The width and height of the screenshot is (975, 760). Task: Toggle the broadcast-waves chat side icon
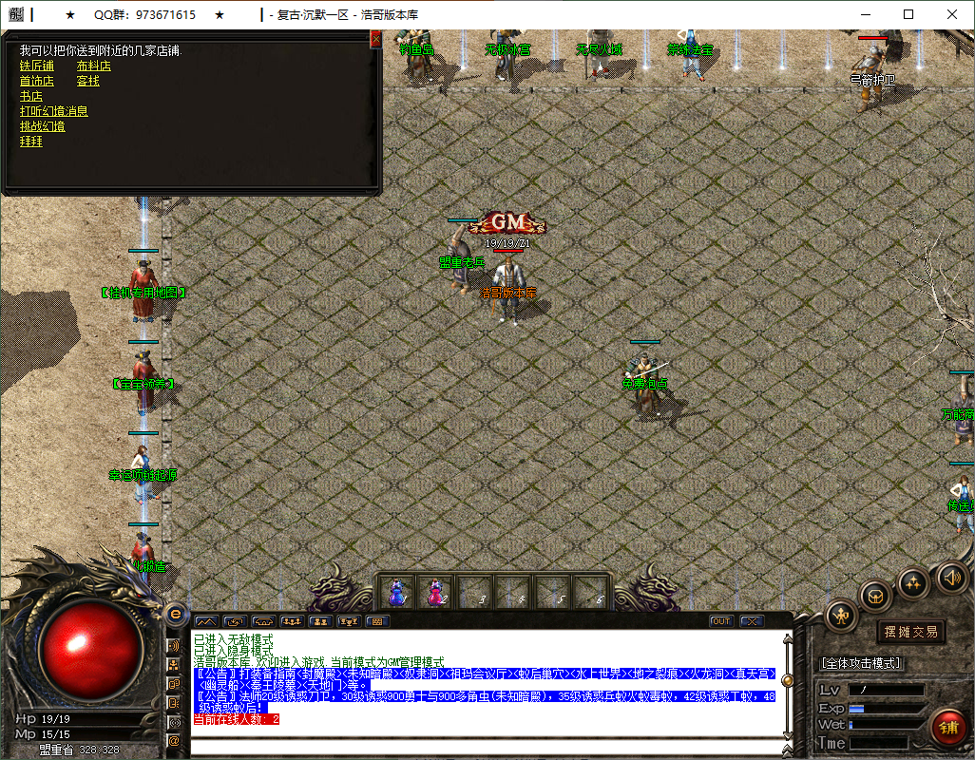tap(174, 723)
